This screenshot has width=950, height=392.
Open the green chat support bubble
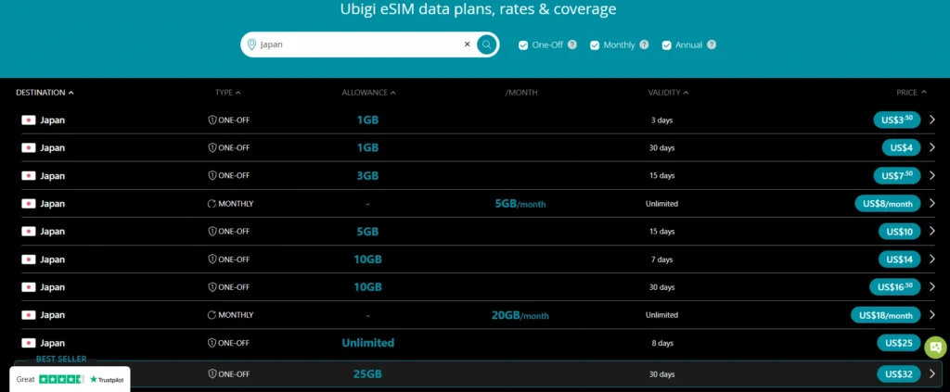[935, 348]
